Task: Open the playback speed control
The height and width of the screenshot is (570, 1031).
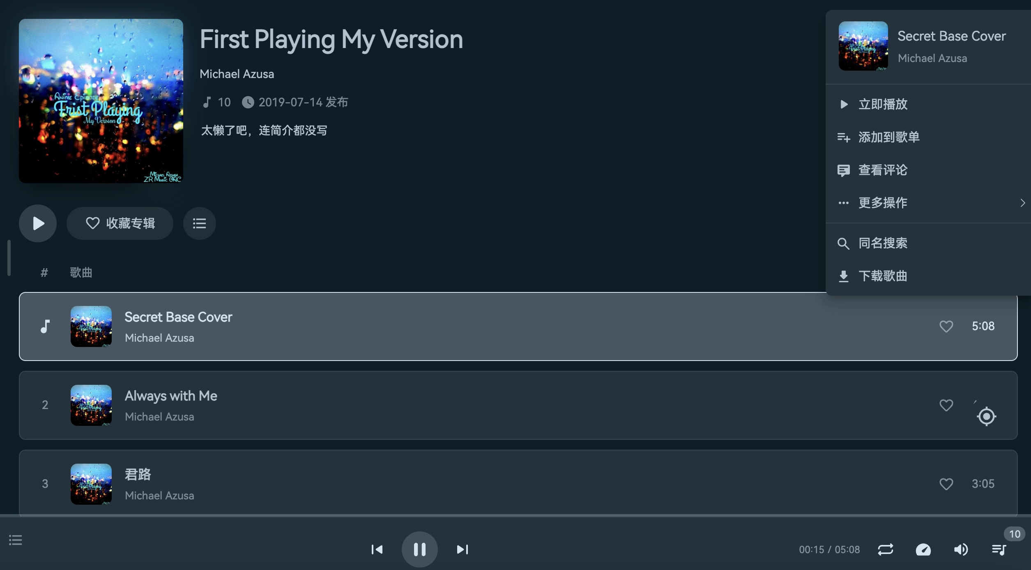Action: 923,549
